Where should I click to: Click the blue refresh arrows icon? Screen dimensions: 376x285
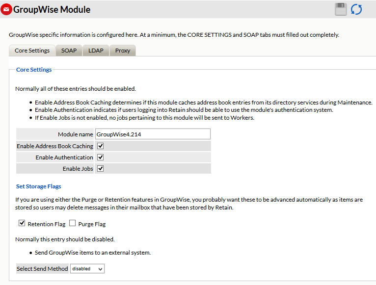356,9
